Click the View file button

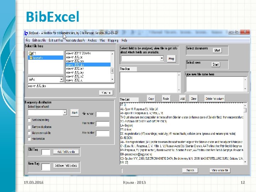tap(106, 93)
